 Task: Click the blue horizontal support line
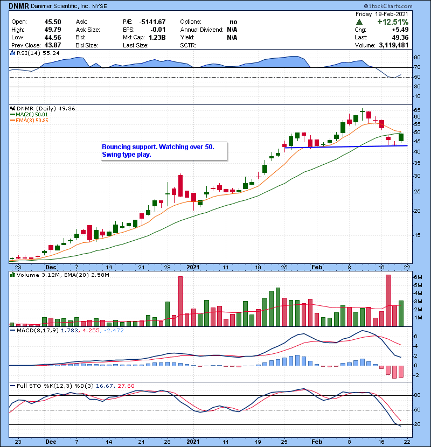tap(346, 146)
